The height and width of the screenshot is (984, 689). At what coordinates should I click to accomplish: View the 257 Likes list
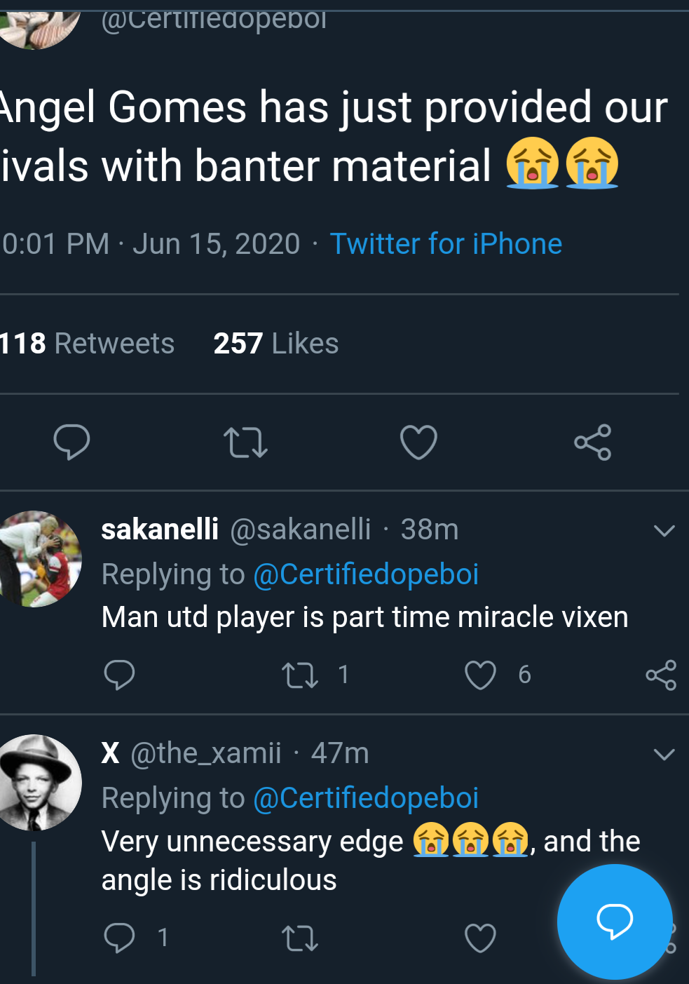point(275,344)
